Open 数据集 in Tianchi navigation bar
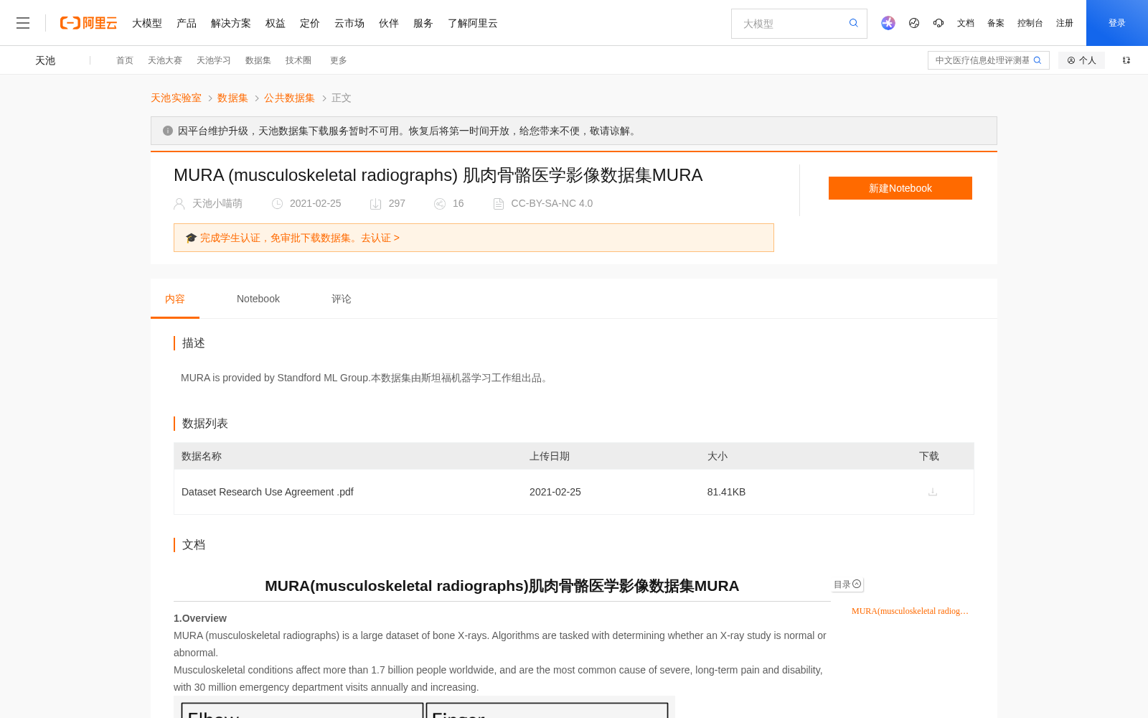Image resolution: width=1148 pixels, height=718 pixels. (x=258, y=60)
